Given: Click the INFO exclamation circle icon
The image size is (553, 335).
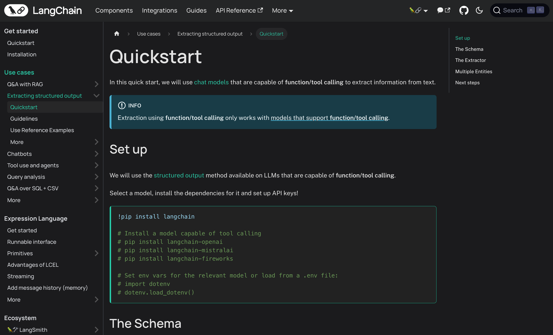Looking at the screenshot, I should tap(122, 105).
